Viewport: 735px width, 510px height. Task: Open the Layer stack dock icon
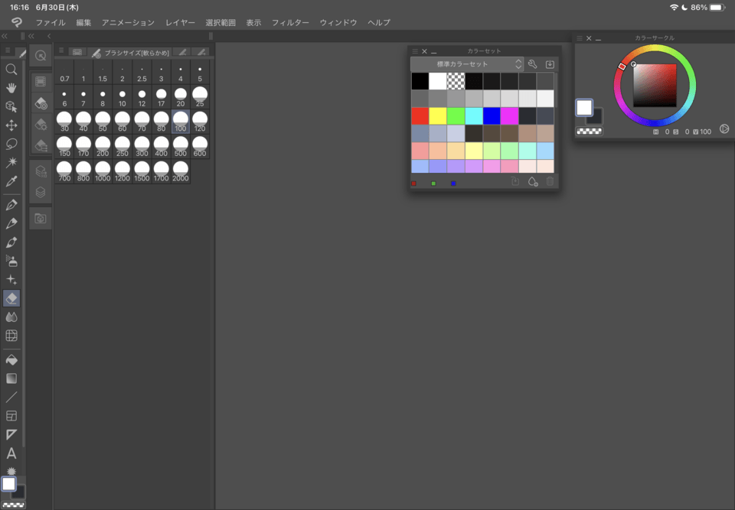click(41, 193)
